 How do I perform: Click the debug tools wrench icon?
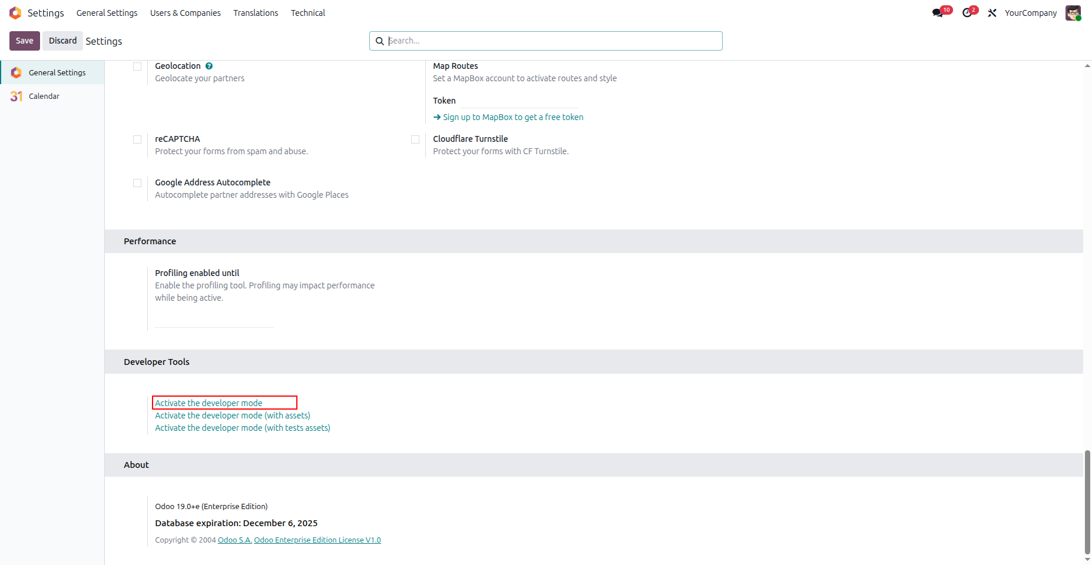[992, 13]
